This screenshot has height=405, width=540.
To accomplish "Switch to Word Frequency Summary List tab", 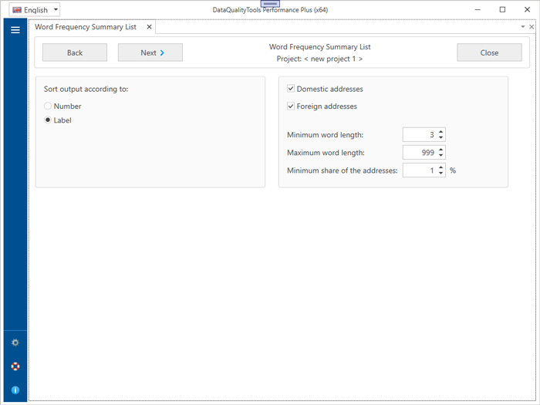I will tap(86, 27).
